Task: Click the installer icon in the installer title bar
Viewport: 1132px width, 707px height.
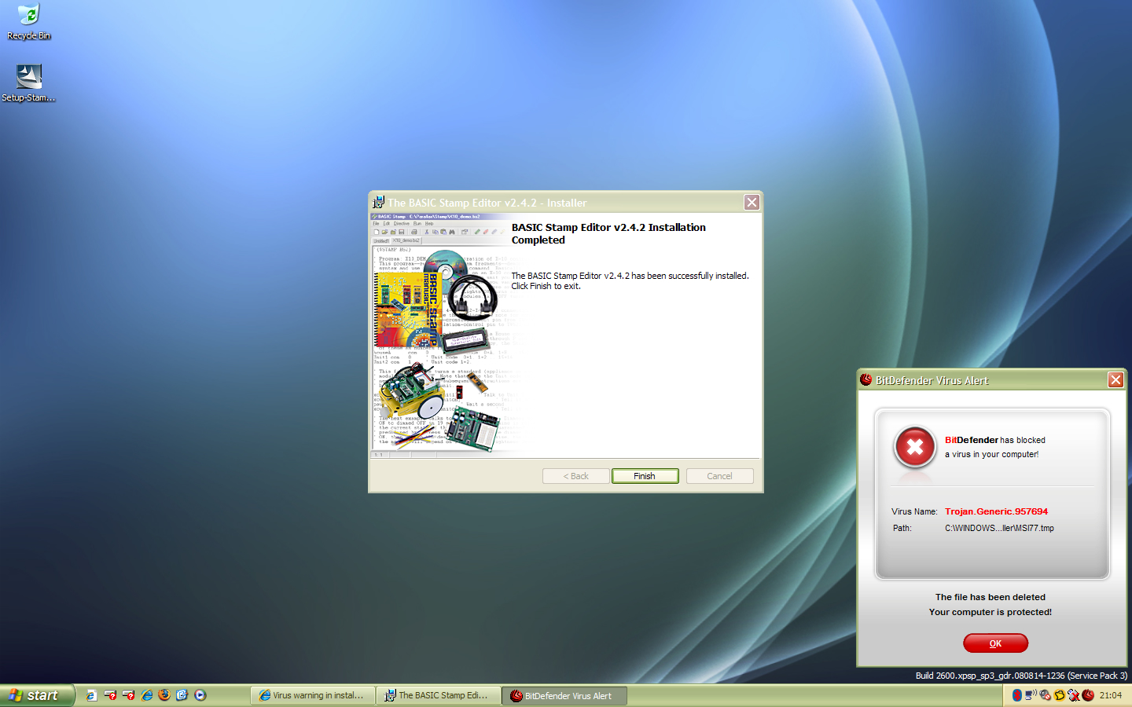Action: click(378, 203)
